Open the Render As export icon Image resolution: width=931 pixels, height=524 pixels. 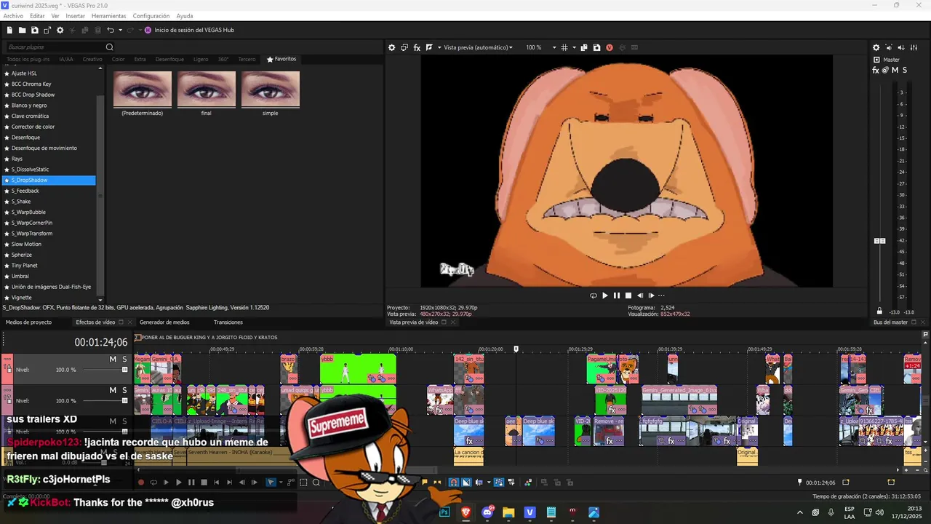coord(47,30)
